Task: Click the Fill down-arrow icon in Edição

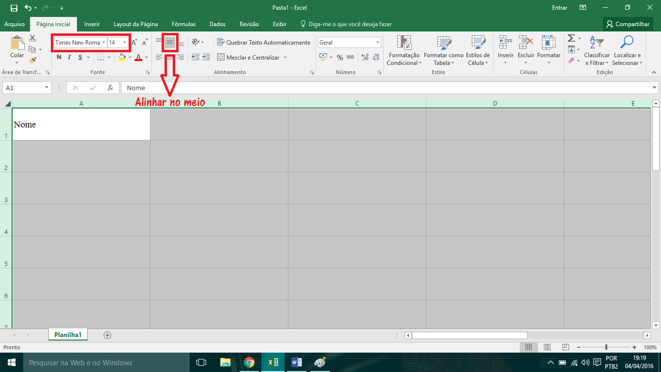Action: point(571,49)
